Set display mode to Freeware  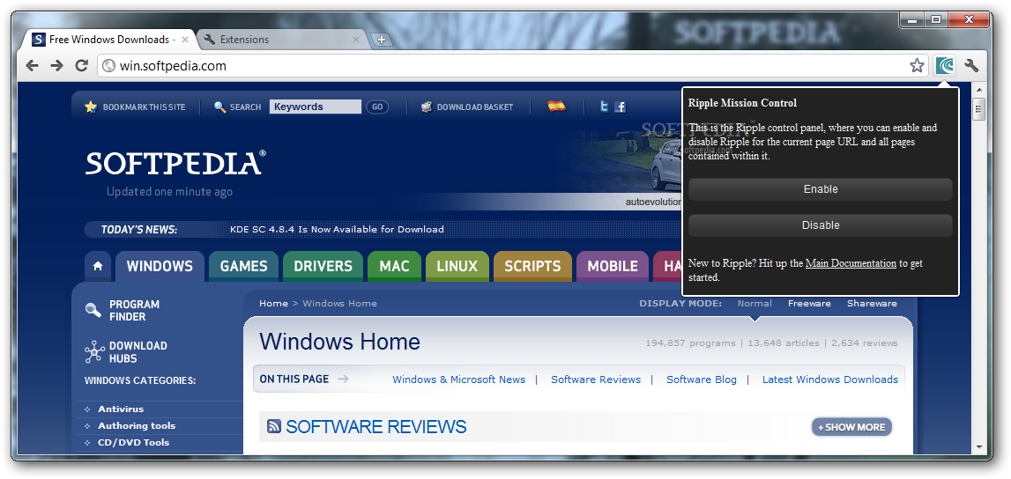(809, 303)
